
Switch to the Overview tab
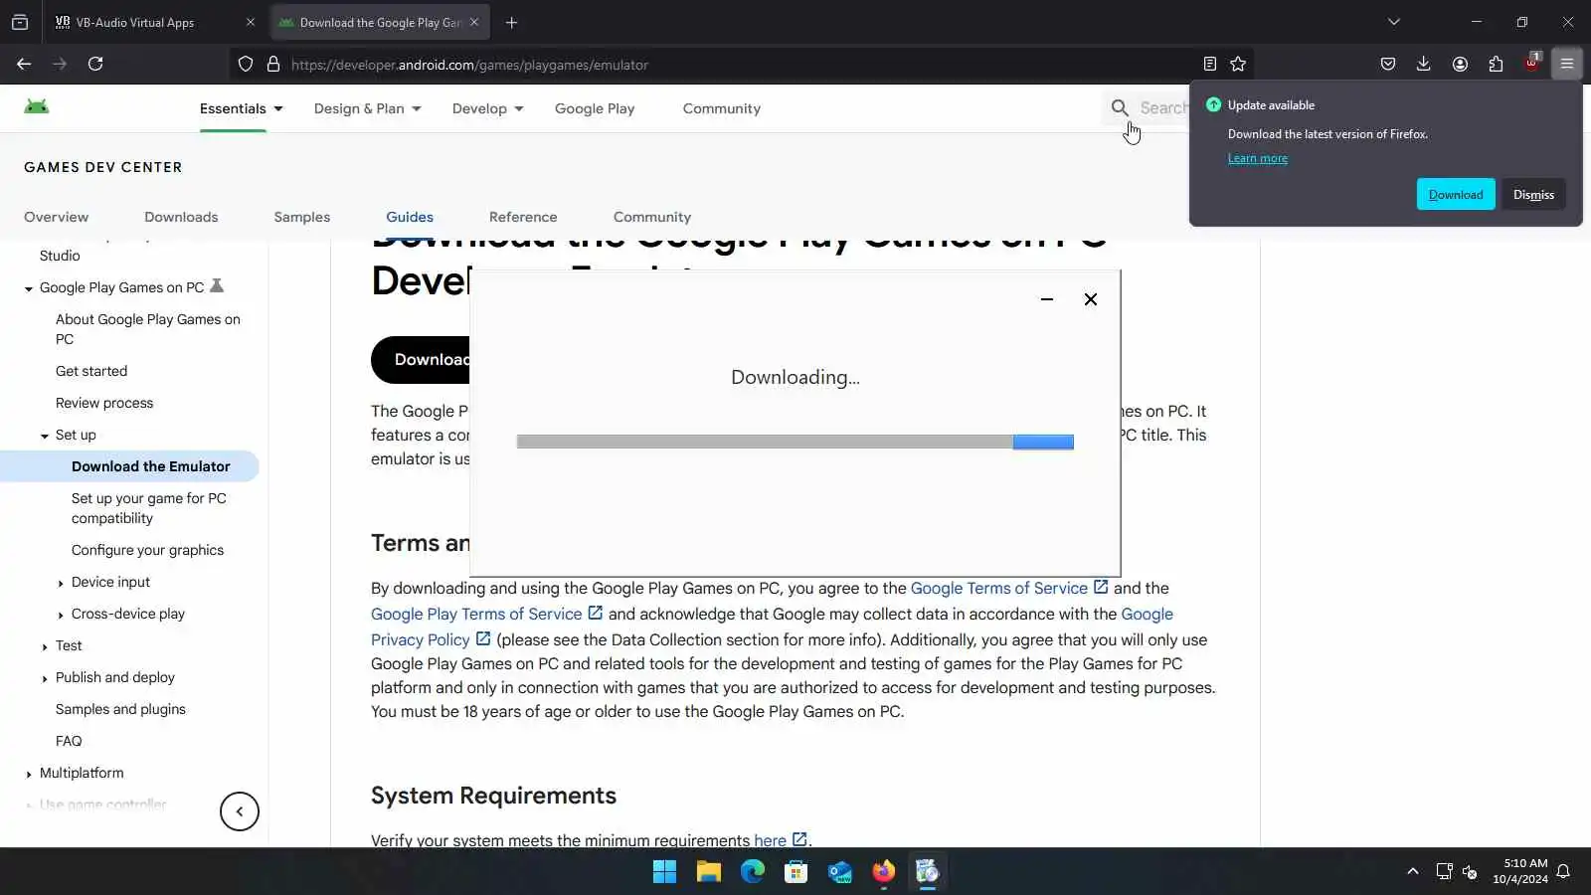point(56,217)
